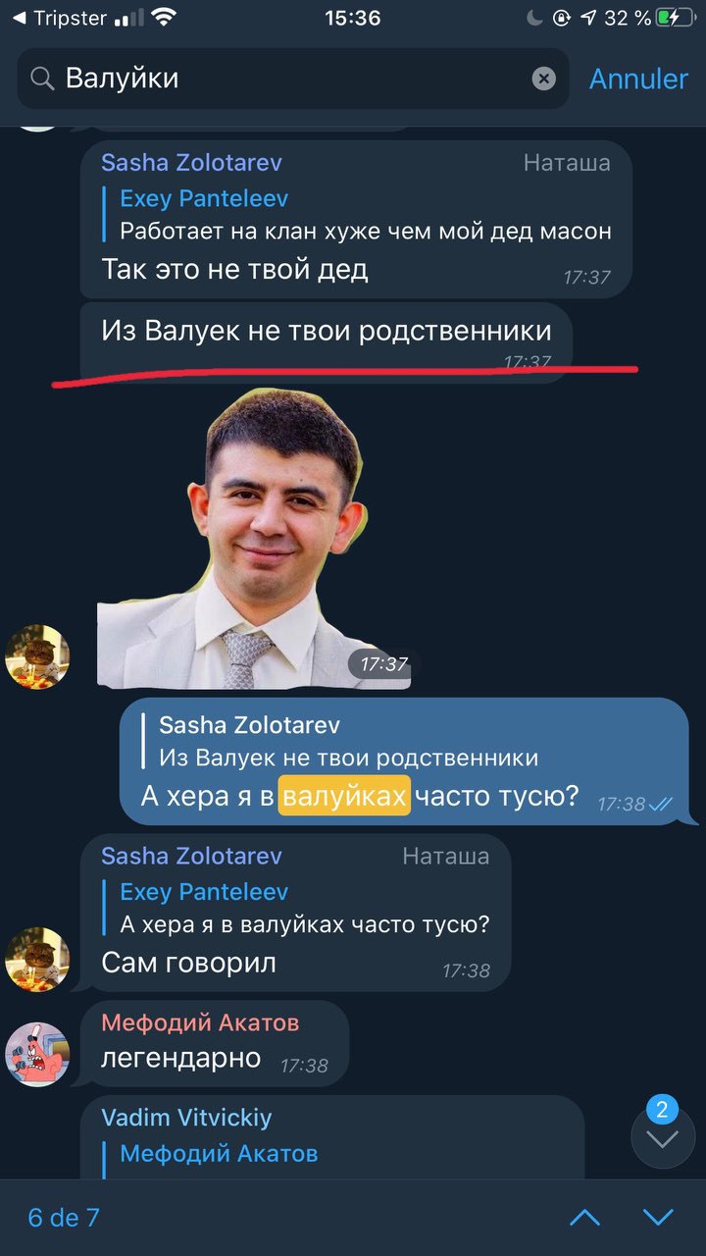
Task: Open the Sasha Zolotarev name above "Так это не твой дед"
Action: pos(191,163)
